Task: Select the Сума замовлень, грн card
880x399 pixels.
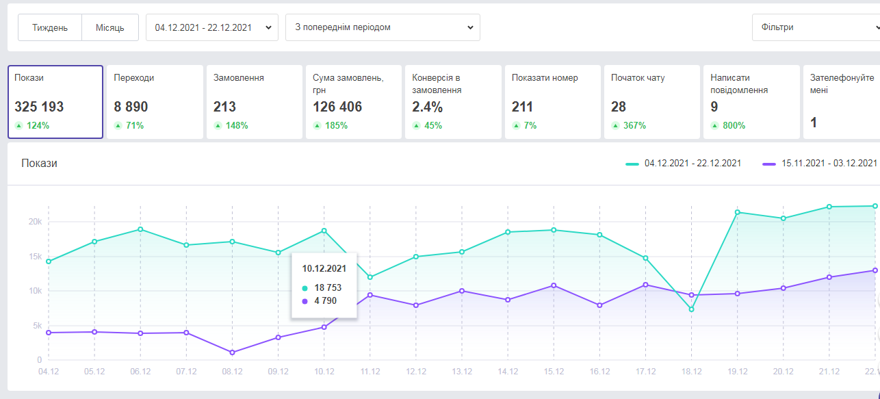Action: tap(354, 102)
